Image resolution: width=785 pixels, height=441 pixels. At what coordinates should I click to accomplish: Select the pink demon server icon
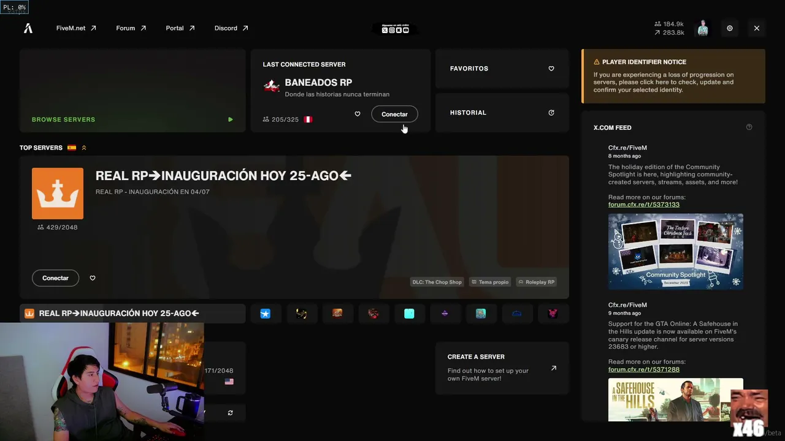553,314
